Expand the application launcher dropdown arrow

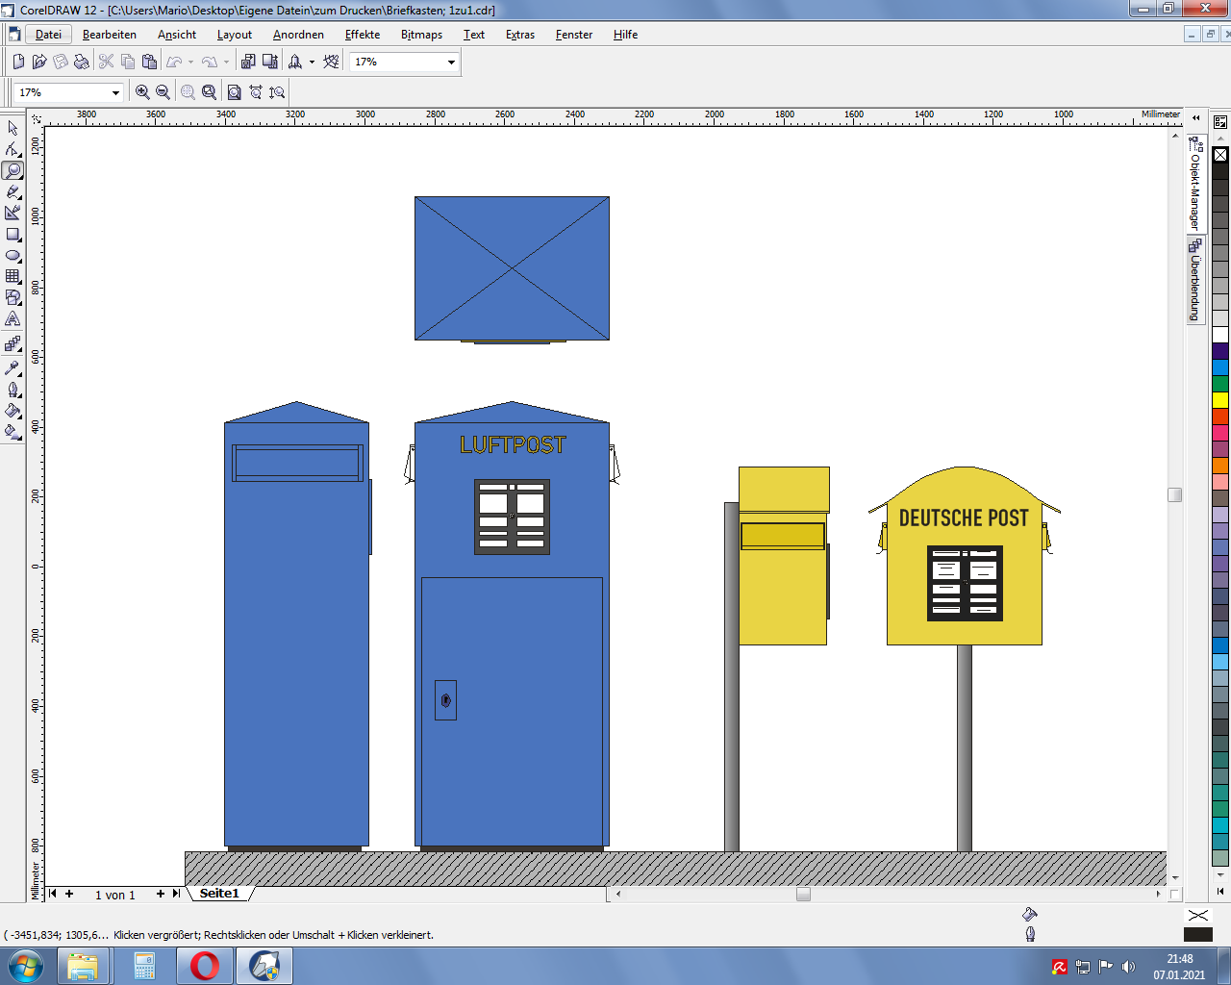[x=312, y=63]
